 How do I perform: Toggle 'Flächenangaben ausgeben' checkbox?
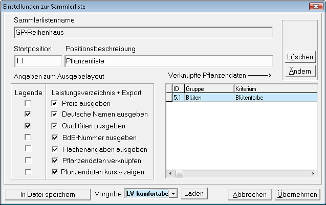click(55, 149)
